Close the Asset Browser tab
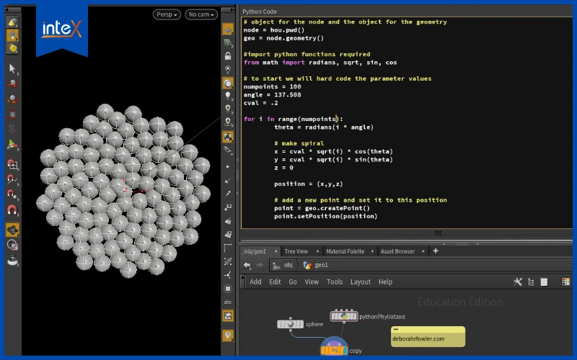This screenshot has width=577, height=360. point(423,251)
